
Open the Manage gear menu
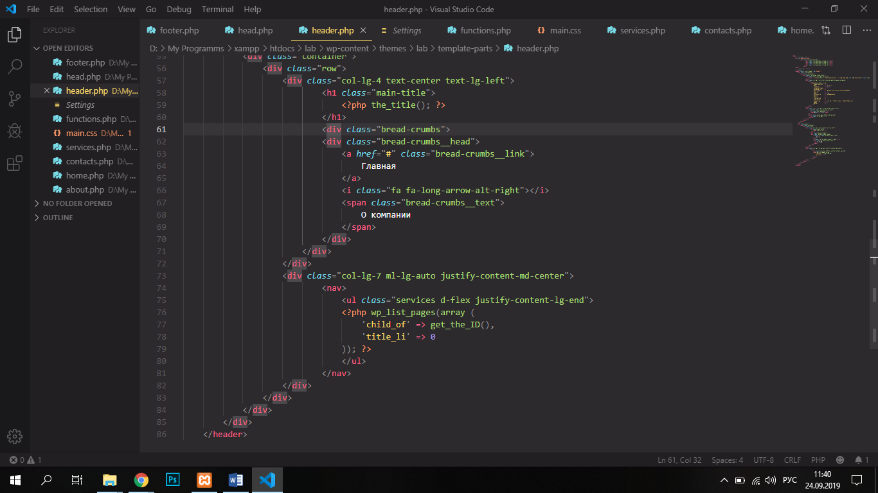14,437
